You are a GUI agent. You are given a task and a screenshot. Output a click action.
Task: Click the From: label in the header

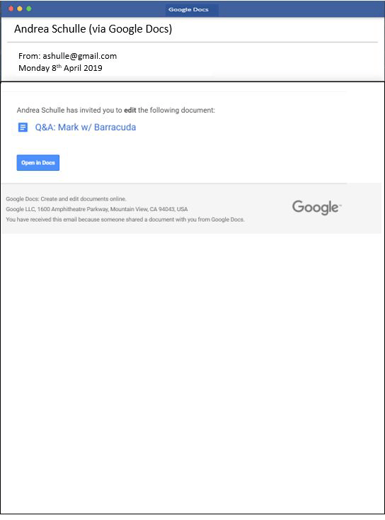click(x=30, y=56)
